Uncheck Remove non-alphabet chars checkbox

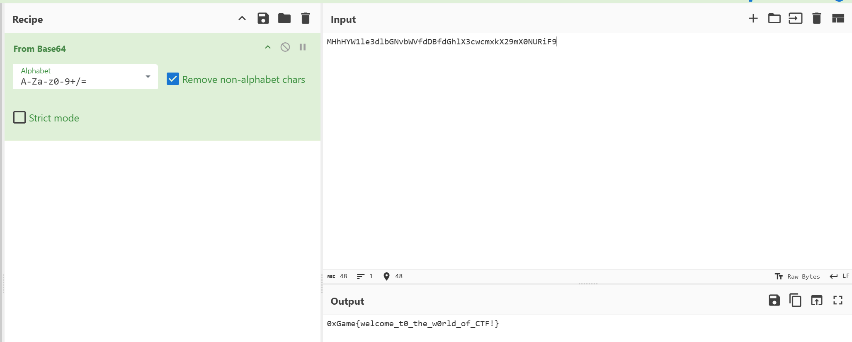[173, 79]
